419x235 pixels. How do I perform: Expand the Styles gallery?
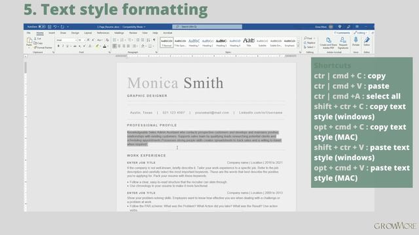[299, 46]
